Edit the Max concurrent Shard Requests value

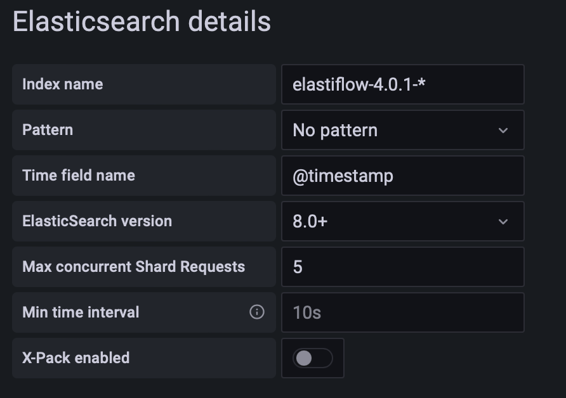pyautogui.click(x=402, y=267)
